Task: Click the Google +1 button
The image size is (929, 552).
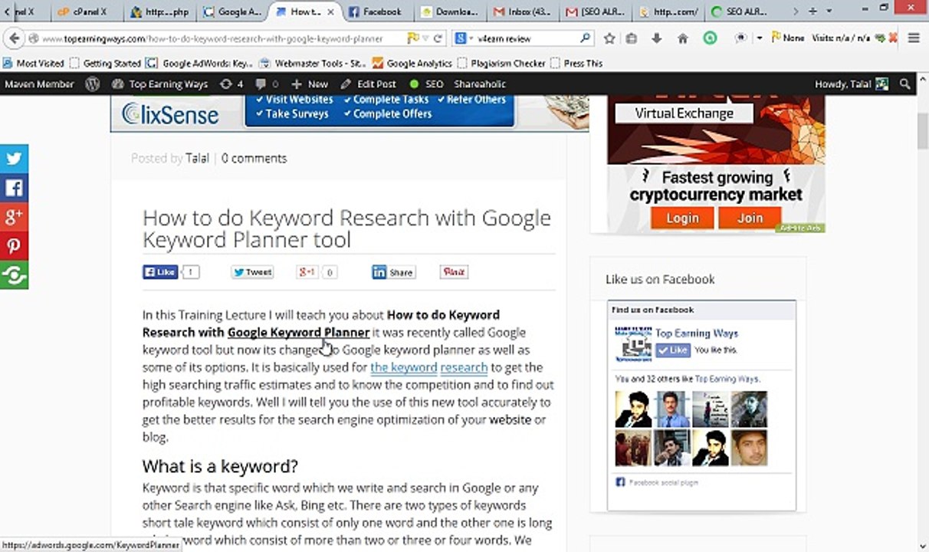Action: (307, 272)
